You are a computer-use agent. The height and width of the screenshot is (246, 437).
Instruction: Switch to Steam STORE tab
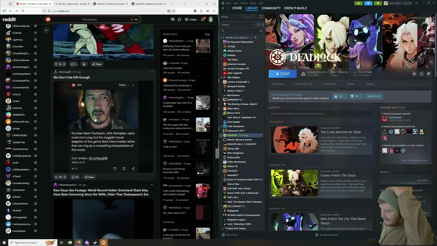pyautogui.click(x=237, y=8)
